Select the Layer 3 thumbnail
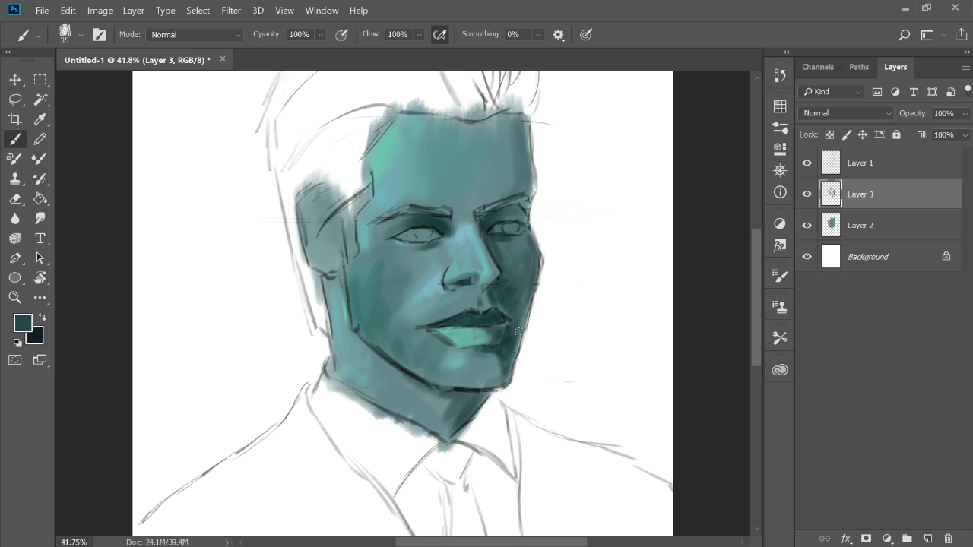 831,194
